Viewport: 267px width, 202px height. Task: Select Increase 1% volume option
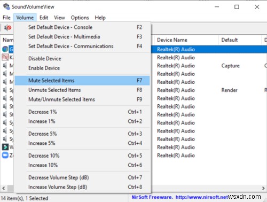pyautogui.click(x=82, y=121)
